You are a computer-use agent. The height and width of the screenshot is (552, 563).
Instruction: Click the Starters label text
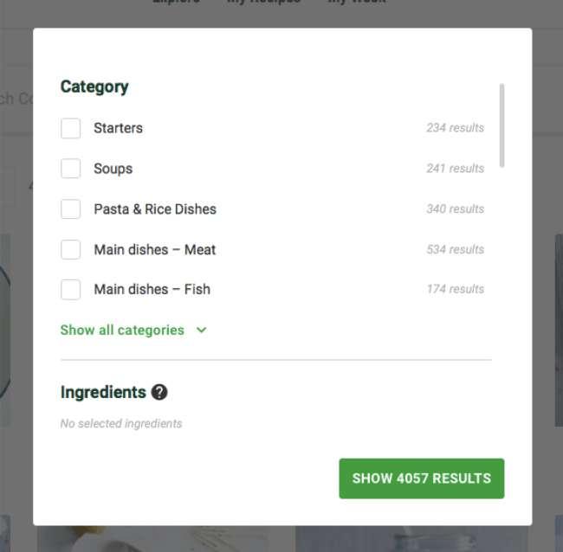point(118,128)
